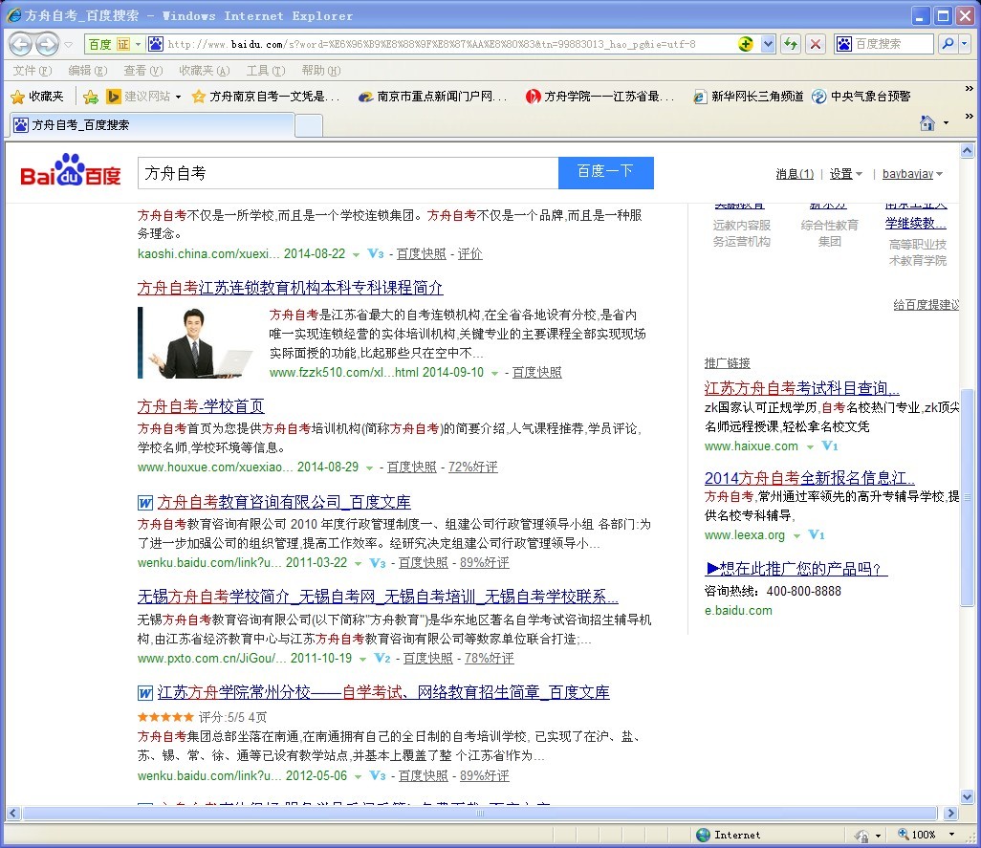Open a new blank tab

click(x=309, y=125)
